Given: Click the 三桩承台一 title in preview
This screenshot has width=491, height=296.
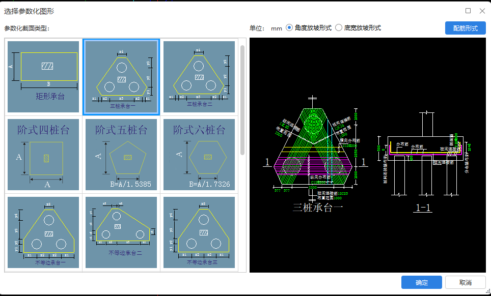Looking at the screenshot, I should [x=318, y=208].
